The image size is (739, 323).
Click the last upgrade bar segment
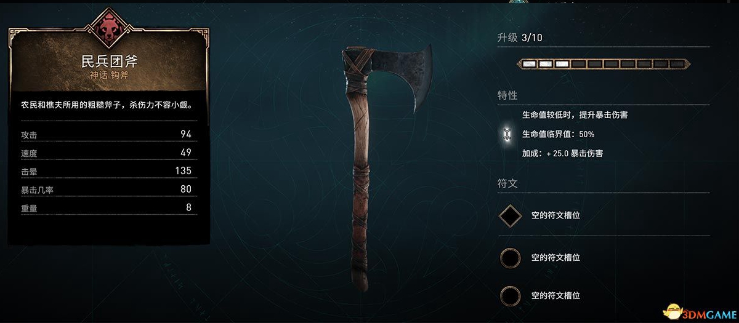click(677, 63)
